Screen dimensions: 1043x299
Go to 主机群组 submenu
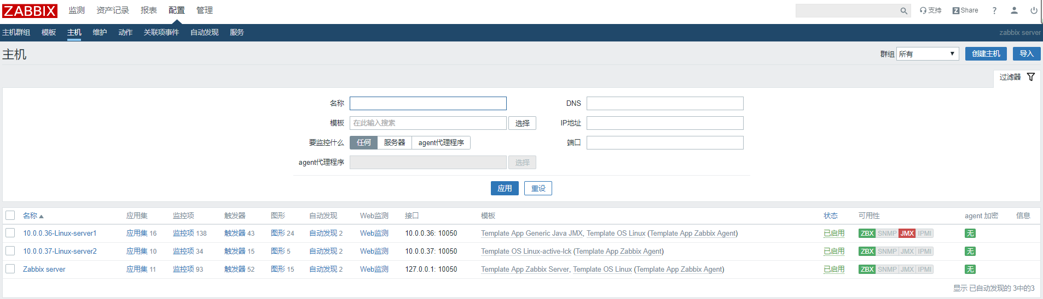16,33
